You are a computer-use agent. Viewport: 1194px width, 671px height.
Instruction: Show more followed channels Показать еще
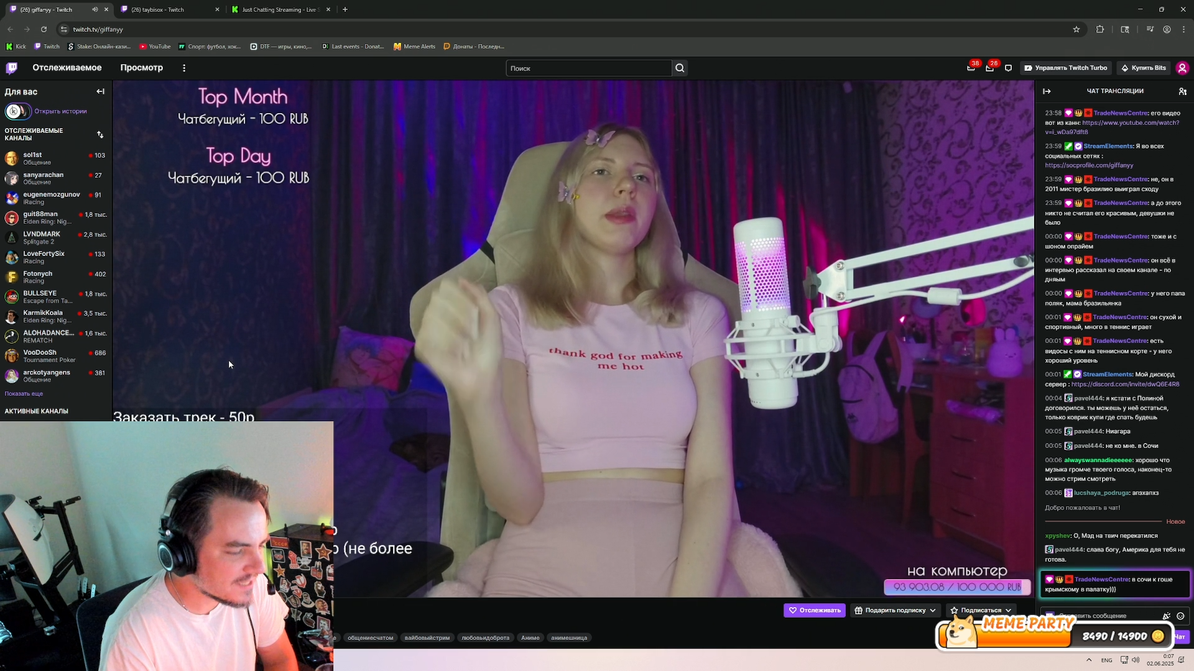24,393
